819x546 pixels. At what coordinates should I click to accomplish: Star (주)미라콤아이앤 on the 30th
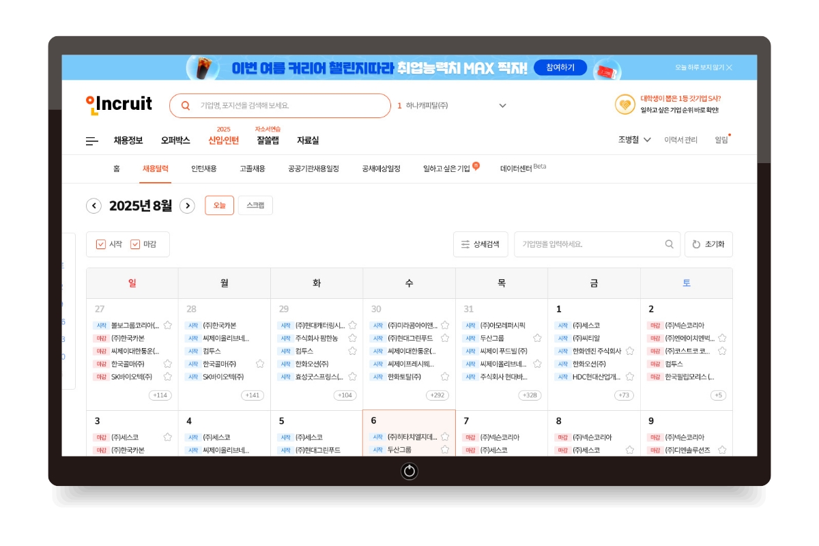[x=445, y=326]
